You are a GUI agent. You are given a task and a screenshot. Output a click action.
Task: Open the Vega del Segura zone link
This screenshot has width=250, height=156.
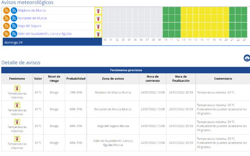(x=30, y=26)
